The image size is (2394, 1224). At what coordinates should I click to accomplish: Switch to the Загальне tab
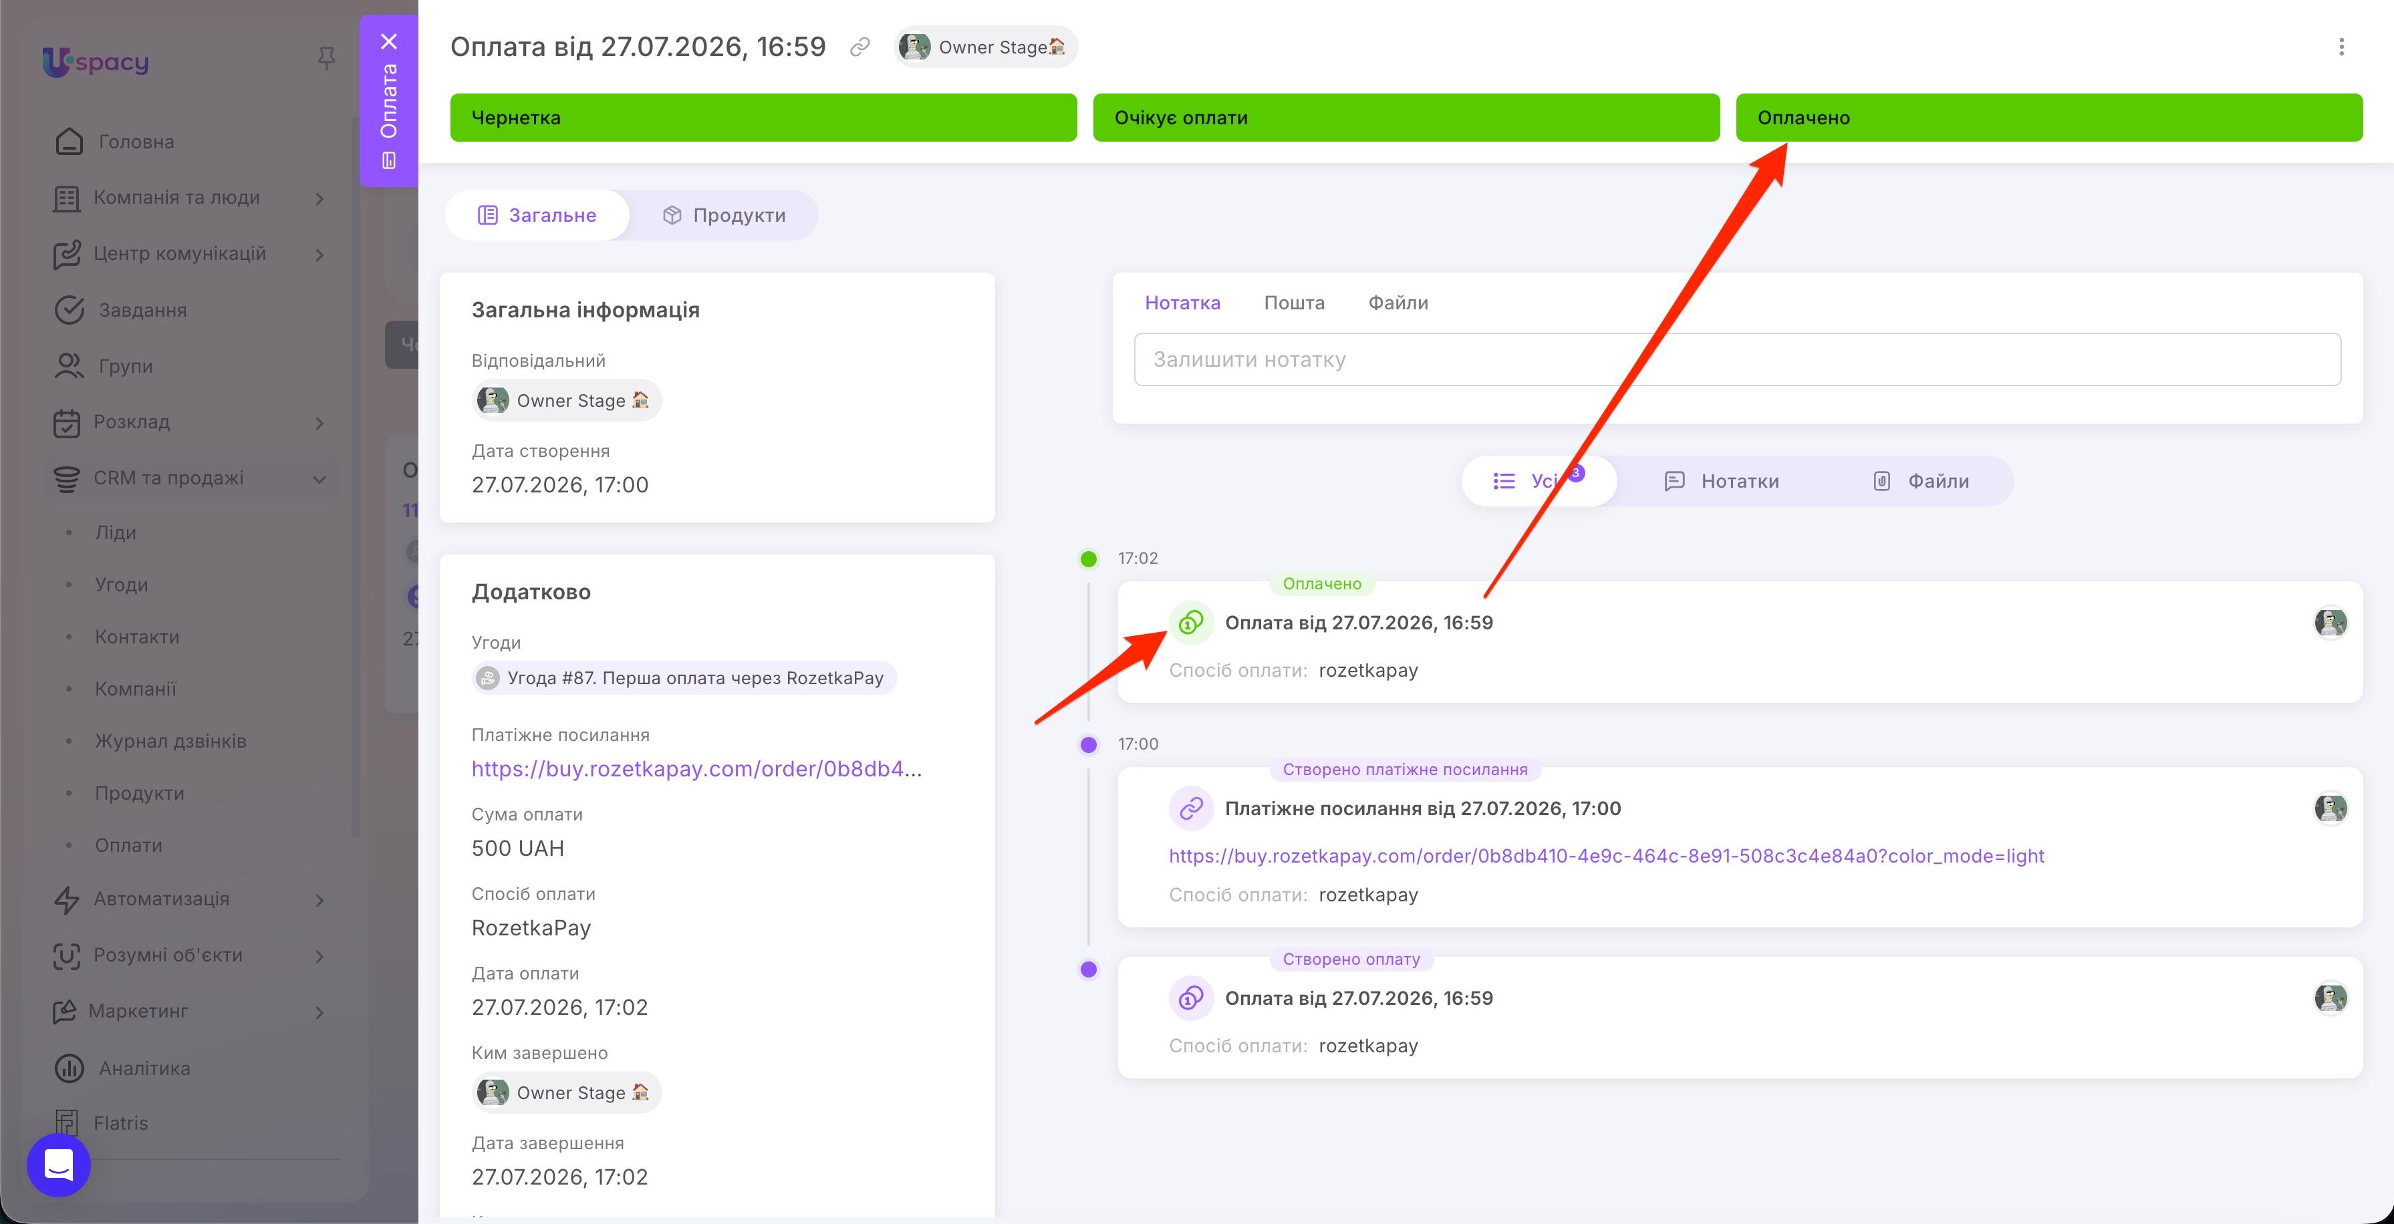pyautogui.click(x=537, y=216)
